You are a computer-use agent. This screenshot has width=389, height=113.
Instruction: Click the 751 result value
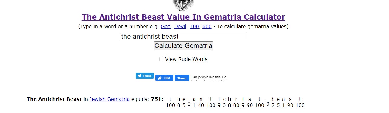pos(156,99)
